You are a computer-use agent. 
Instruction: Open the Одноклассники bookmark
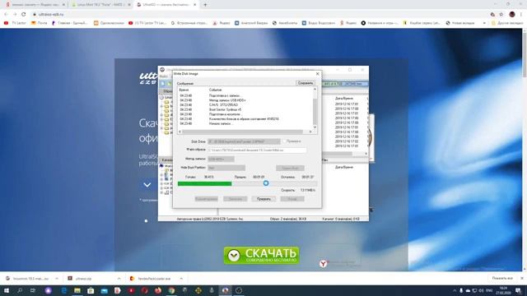pyautogui.click(x=109, y=23)
